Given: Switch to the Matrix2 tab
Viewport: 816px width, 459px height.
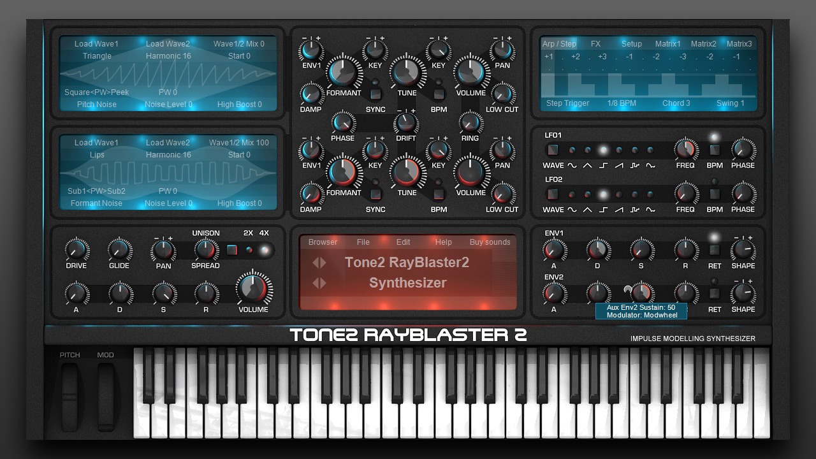Looking at the screenshot, I should pyautogui.click(x=704, y=44).
